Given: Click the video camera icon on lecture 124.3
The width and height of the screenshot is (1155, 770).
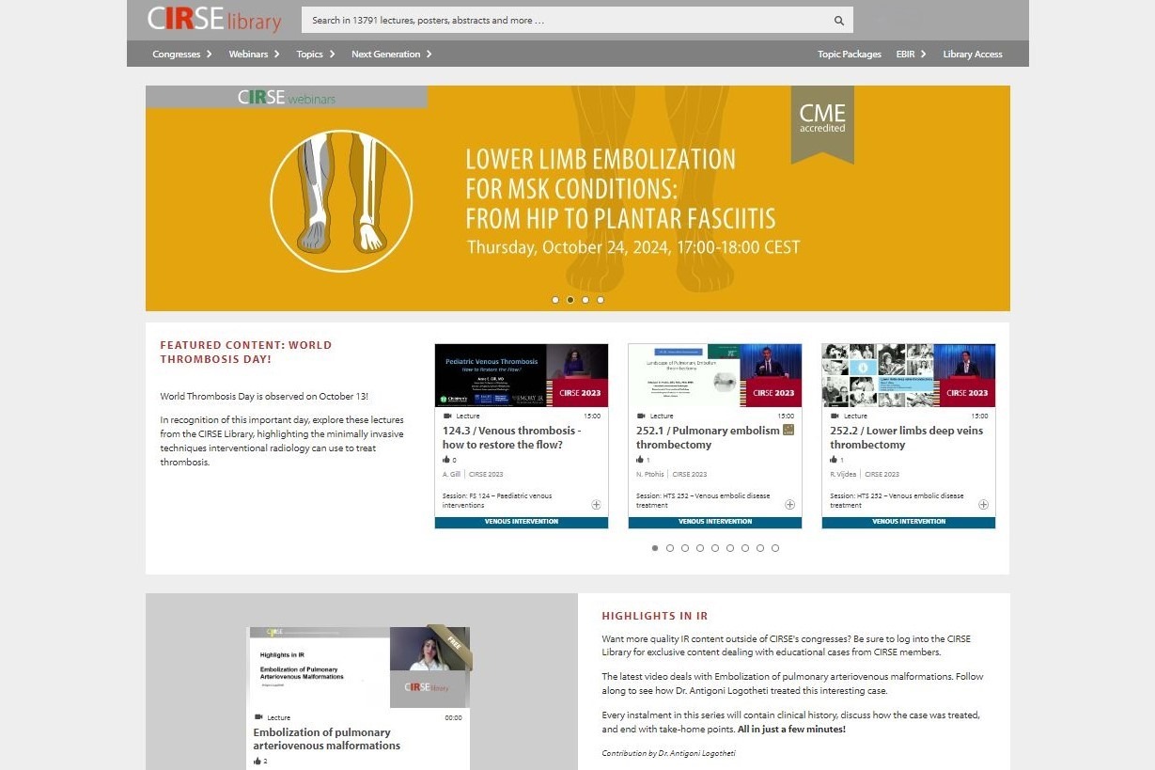Looking at the screenshot, I should click(x=447, y=416).
